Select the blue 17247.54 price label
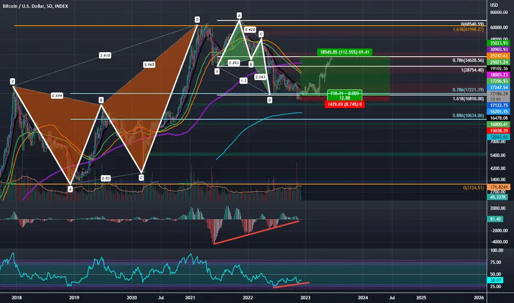The width and height of the screenshot is (514, 303). click(499, 88)
